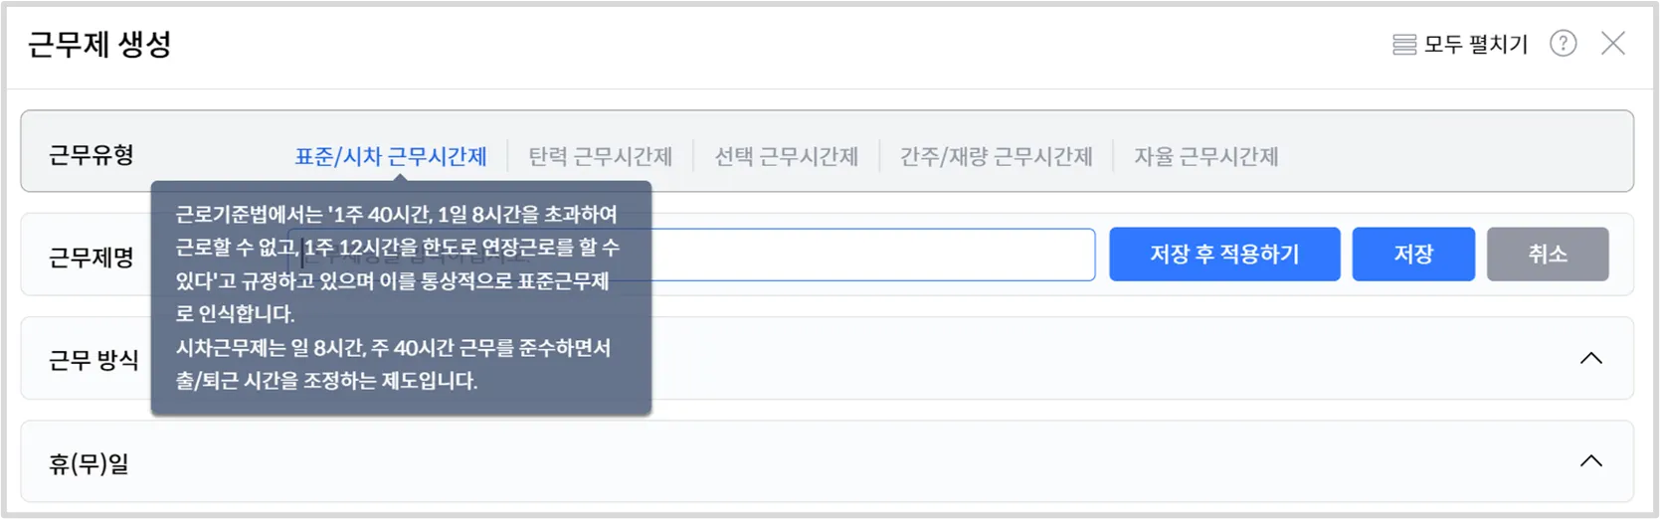This screenshot has width=1660, height=519.
Task: Click the 근로기준법 tooltip popup text
Action: click(400, 298)
